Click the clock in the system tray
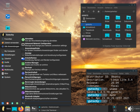This screenshot has height=112, width=140. click(137, 109)
